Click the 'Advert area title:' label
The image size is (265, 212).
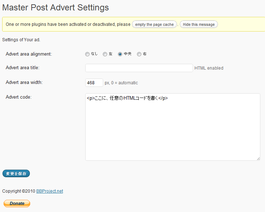pos(23,68)
